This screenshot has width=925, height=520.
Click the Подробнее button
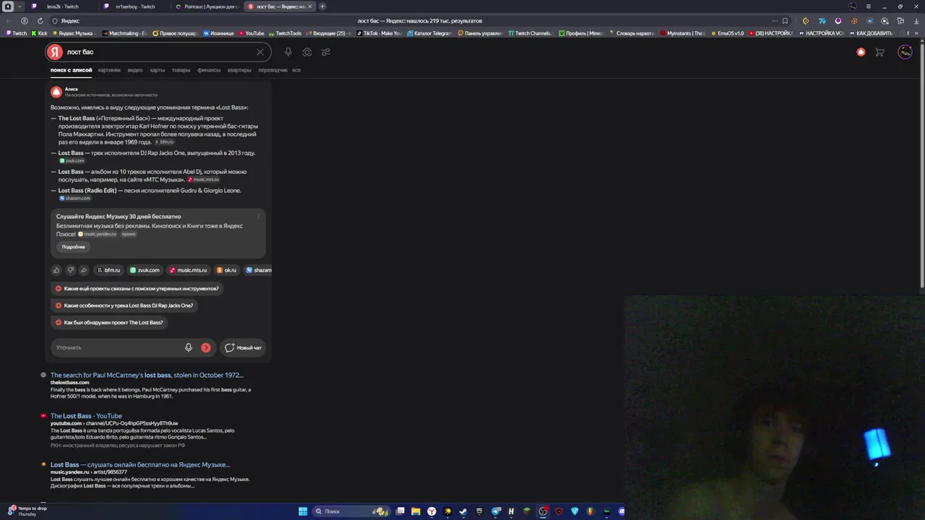tap(74, 247)
